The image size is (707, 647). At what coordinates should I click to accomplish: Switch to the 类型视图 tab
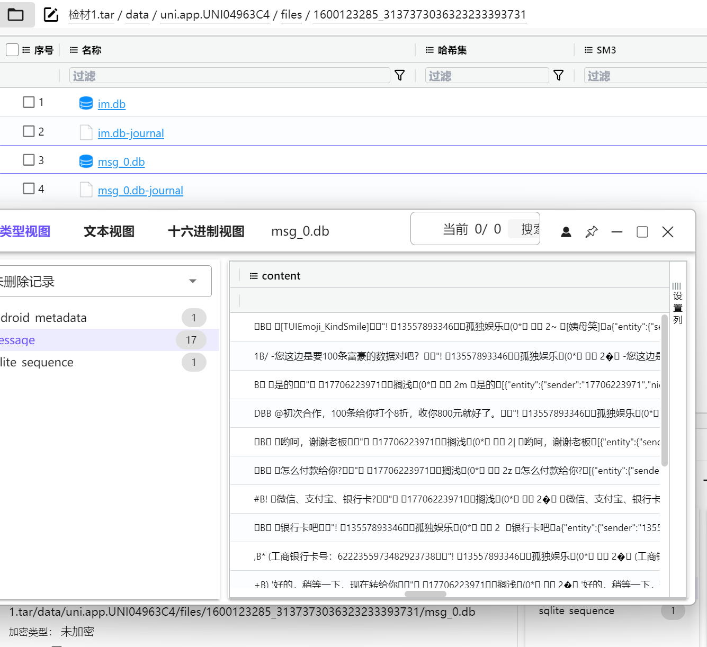[x=25, y=231]
